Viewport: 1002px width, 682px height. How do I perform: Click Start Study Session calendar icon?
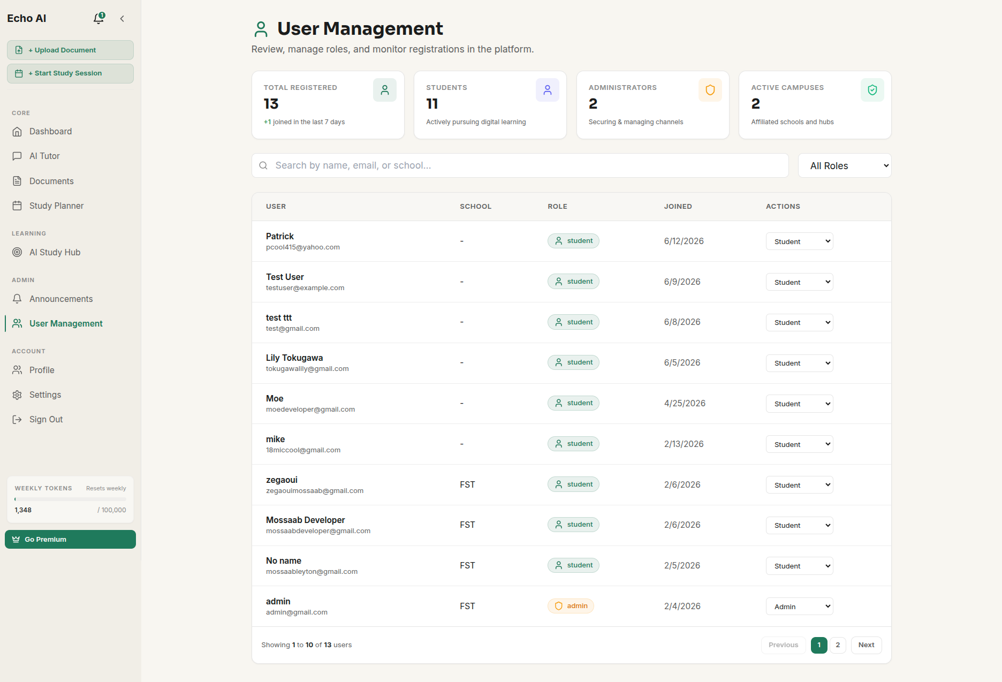pos(19,73)
